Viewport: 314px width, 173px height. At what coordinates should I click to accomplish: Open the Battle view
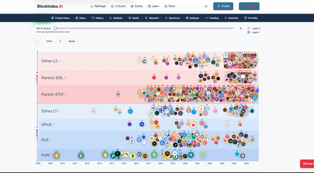click(x=133, y=18)
